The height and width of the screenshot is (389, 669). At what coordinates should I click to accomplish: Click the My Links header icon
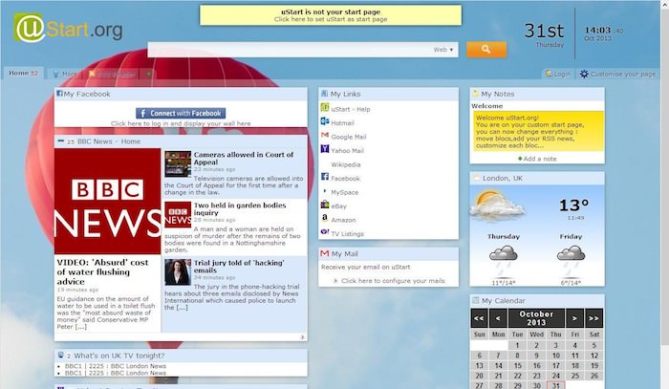click(324, 94)
